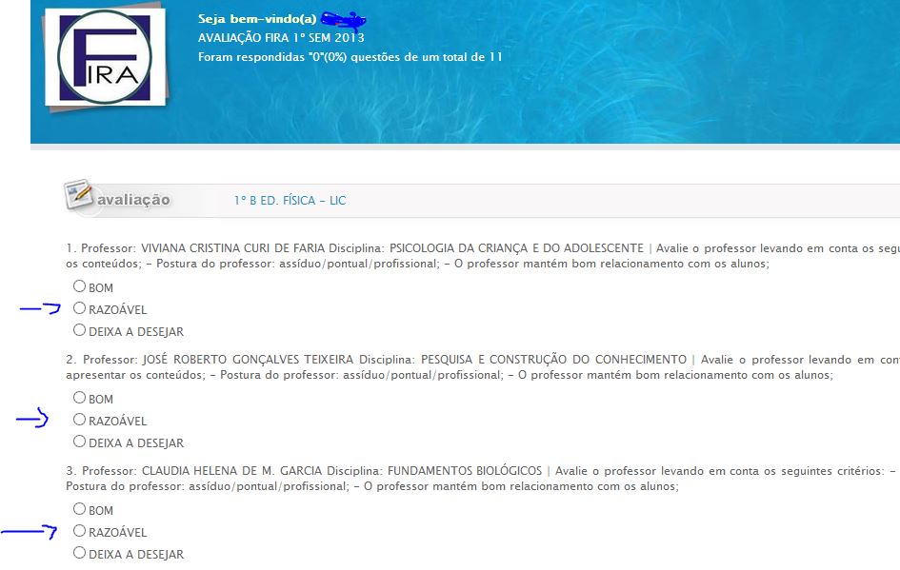This screenshot has width=900, height=570.
Task: Mark RAZOÁVEL for Pesquisa e Construção question
Action: pyautogui.click(x=79, y=420)
